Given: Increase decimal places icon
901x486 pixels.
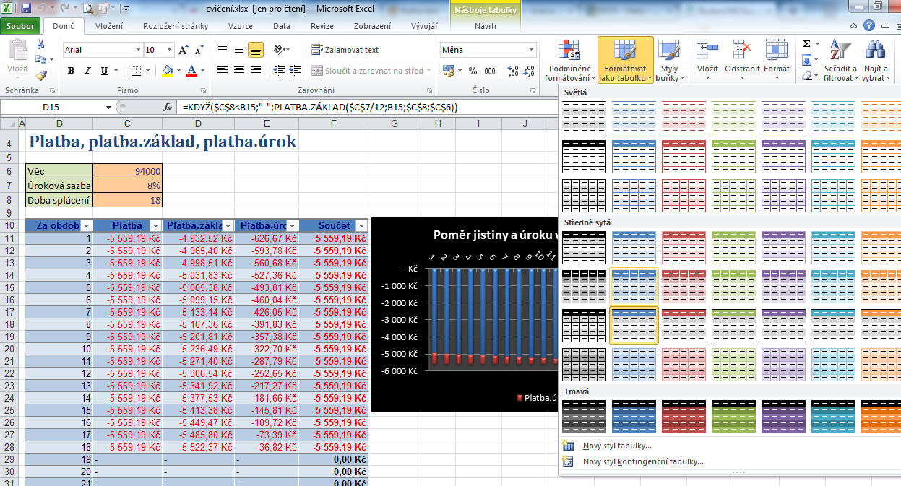Looking at the screenshot, I should 512,71.
